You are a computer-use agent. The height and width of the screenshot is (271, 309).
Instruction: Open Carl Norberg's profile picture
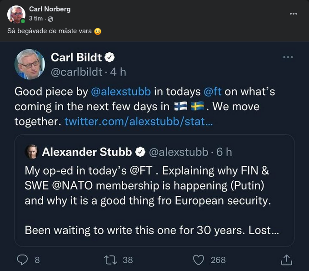[16, 14]
